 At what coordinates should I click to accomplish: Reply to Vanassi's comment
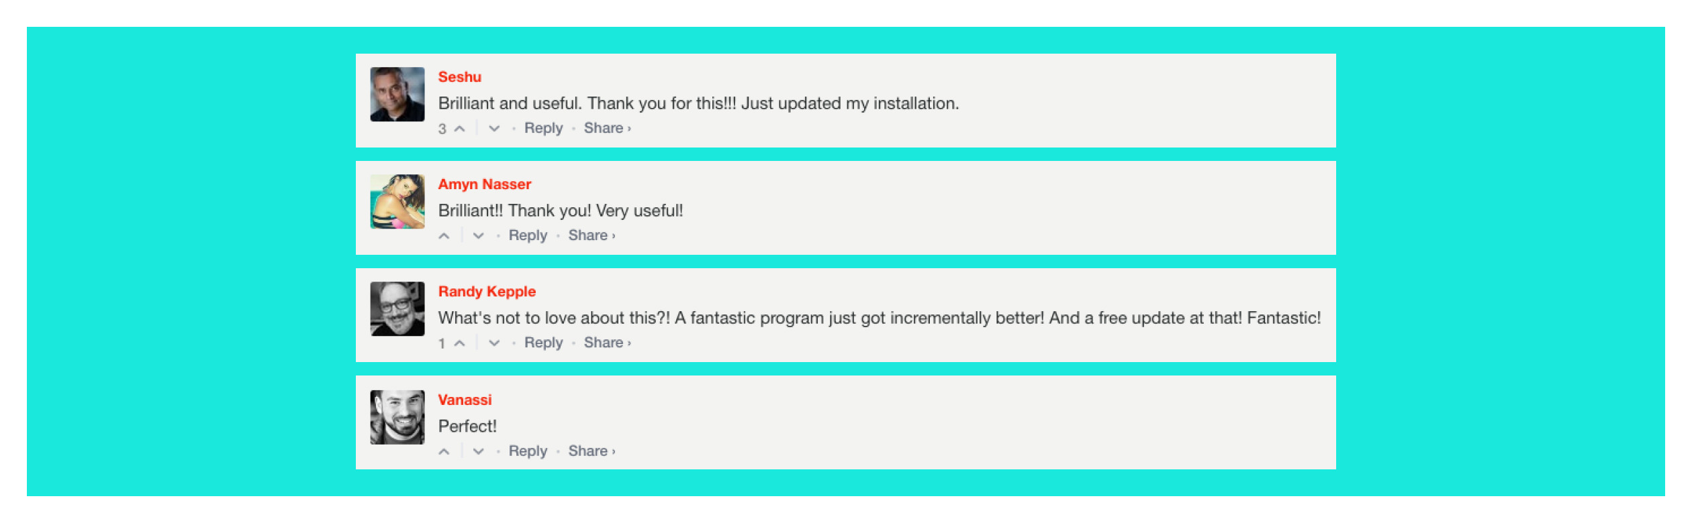point(528,451)
